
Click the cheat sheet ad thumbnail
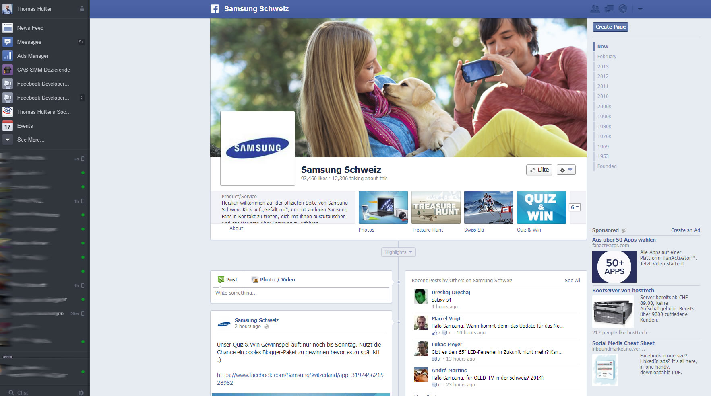[605, 370]
